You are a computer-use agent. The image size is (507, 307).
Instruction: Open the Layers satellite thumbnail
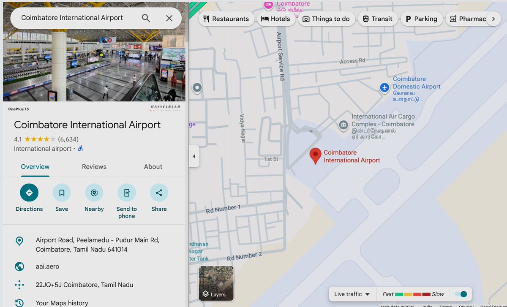pyautogui.click(x=216, y=283)
